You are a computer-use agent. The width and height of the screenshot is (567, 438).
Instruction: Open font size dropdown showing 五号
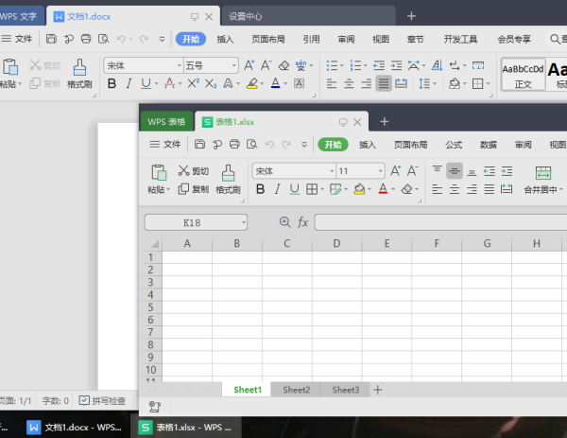(x=234, y=66)
